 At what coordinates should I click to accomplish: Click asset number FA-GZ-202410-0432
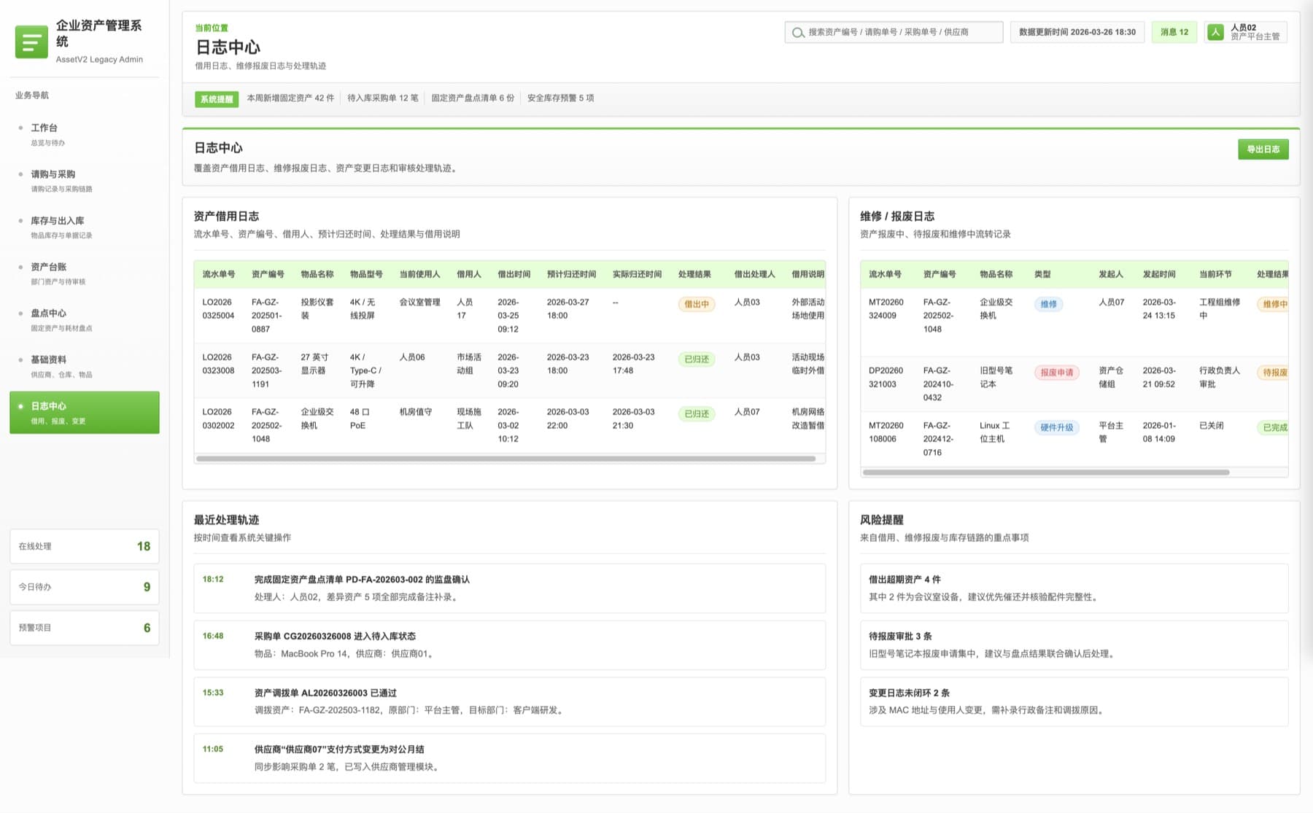click(939, 384)
